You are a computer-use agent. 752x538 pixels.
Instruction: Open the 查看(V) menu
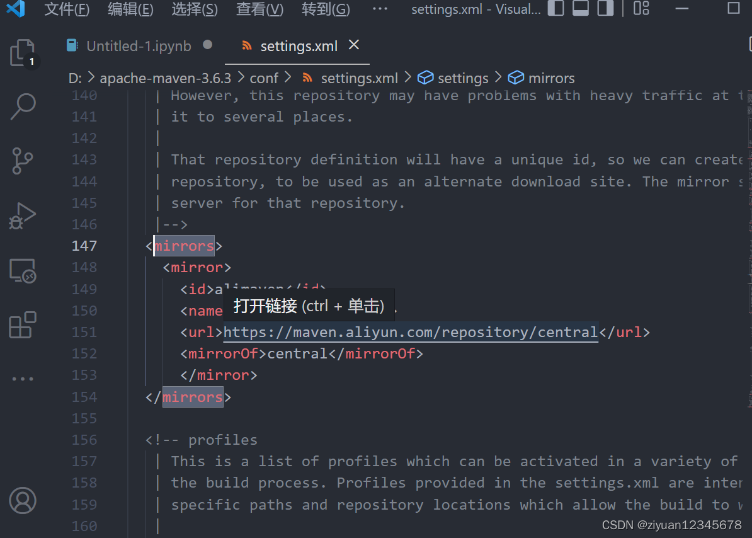coord(259,9)
